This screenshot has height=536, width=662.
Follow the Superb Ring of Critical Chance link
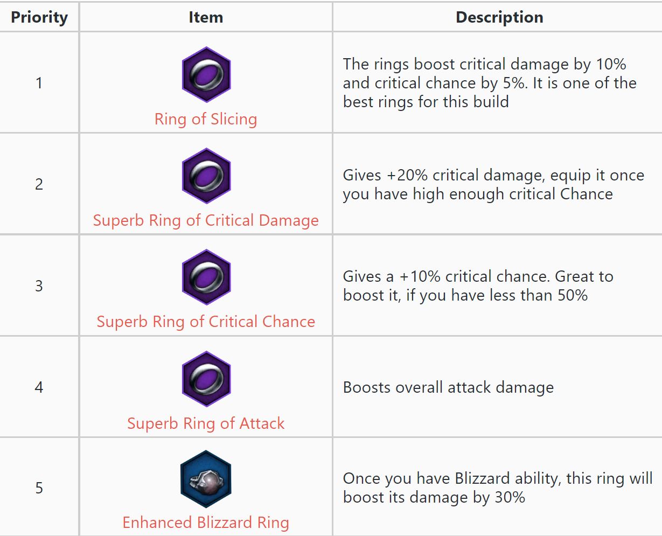(x=206, y=322)
